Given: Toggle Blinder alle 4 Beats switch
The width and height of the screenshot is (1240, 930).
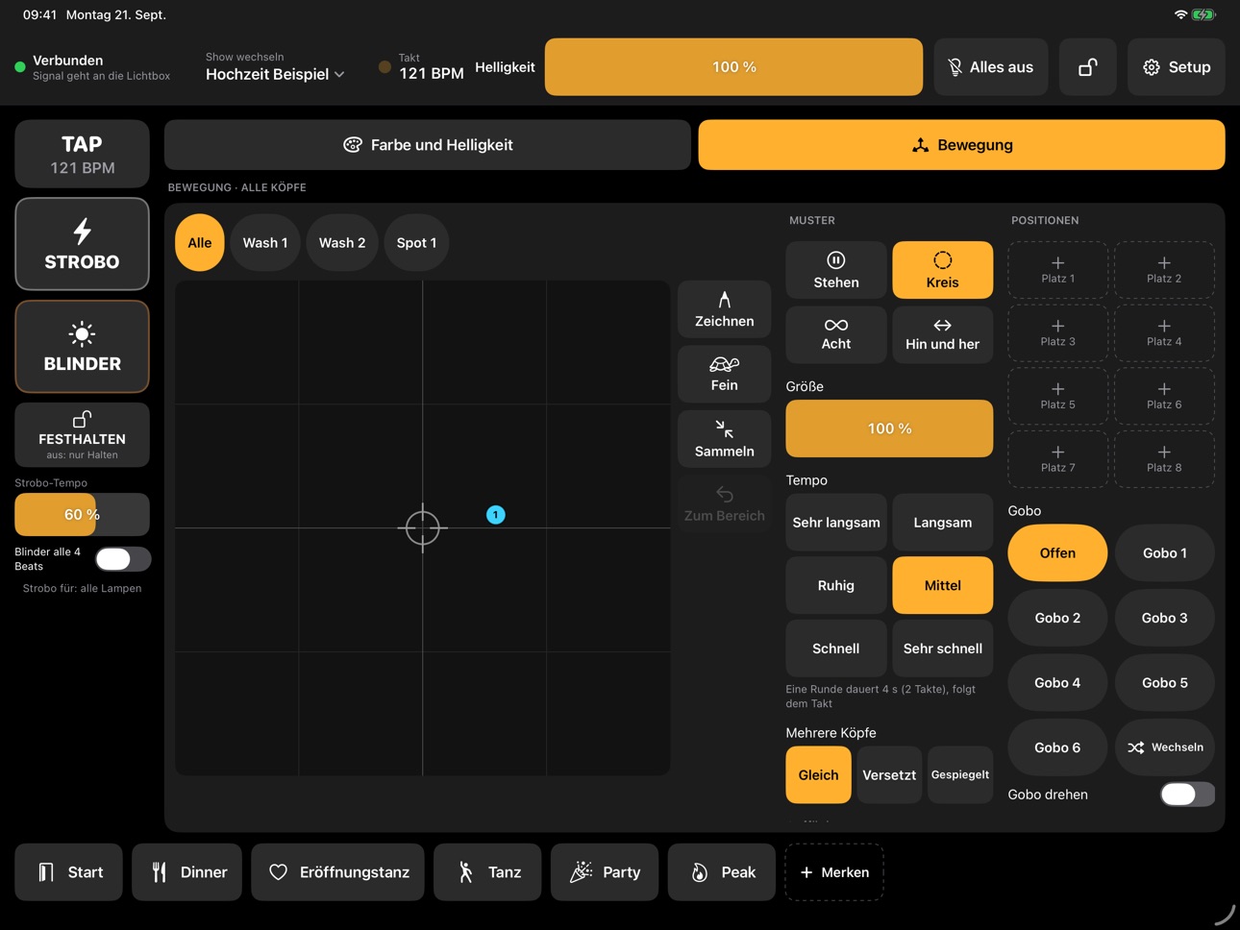Looking at the screenshot, I should pos(123,559).
